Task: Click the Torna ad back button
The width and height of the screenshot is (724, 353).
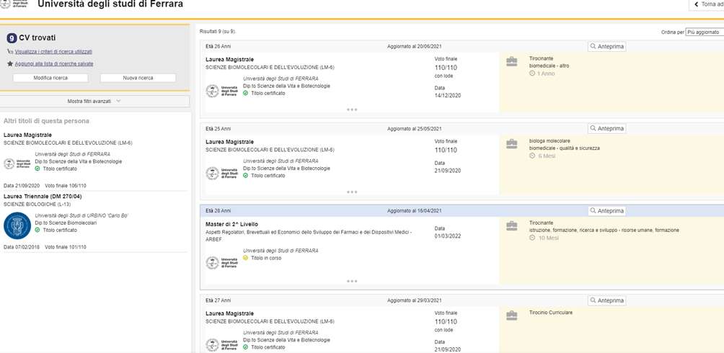Action: click(707, 4)
